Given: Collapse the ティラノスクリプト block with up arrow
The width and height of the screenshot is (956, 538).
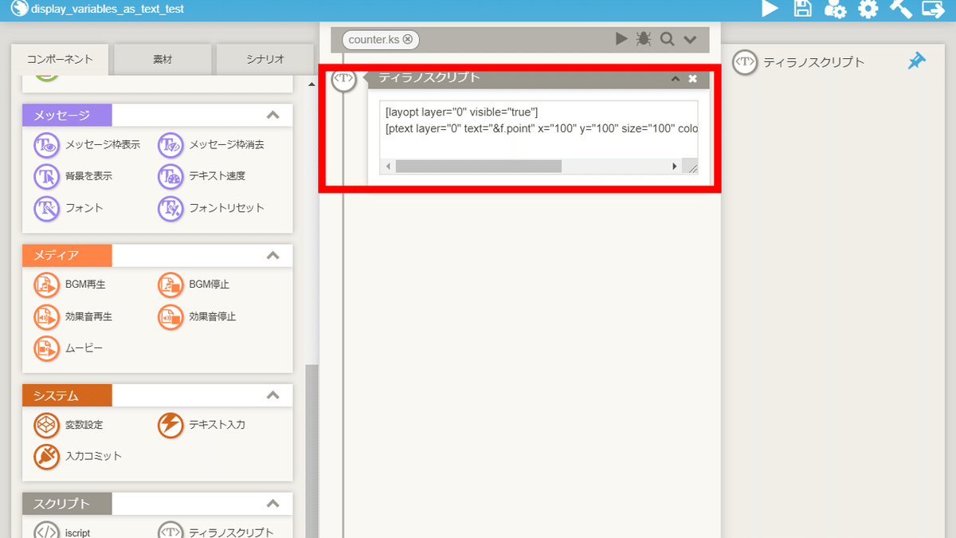Looking at the screenshot, I should click(x=676, y=78).
